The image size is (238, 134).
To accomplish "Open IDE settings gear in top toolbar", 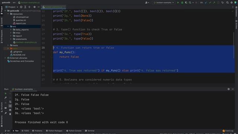I will [x=231, y=3].
